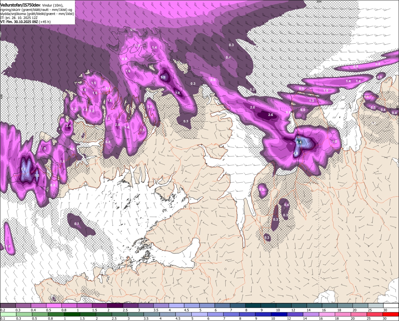Click the 3.9 precipitation value on the map
This screenshot has height=321, width=399.
(163, 77)
